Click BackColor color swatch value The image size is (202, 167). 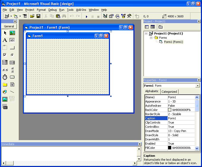170,110
